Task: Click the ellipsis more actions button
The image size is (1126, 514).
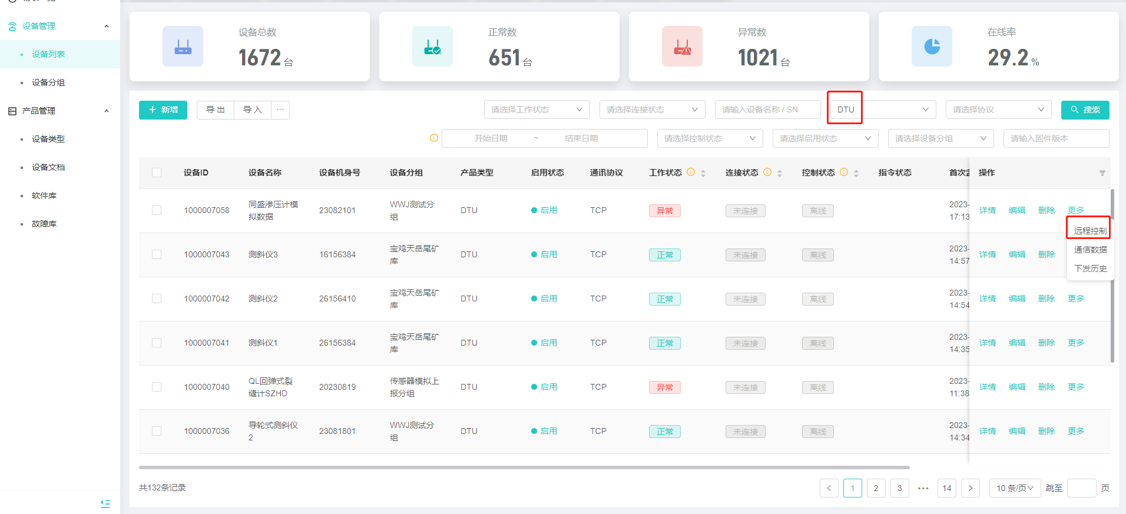Action: 280,110
